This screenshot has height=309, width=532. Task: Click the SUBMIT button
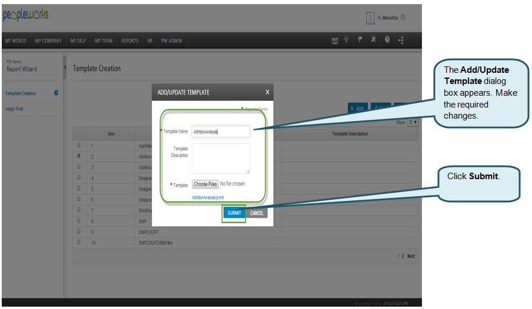tap(234, 213)
